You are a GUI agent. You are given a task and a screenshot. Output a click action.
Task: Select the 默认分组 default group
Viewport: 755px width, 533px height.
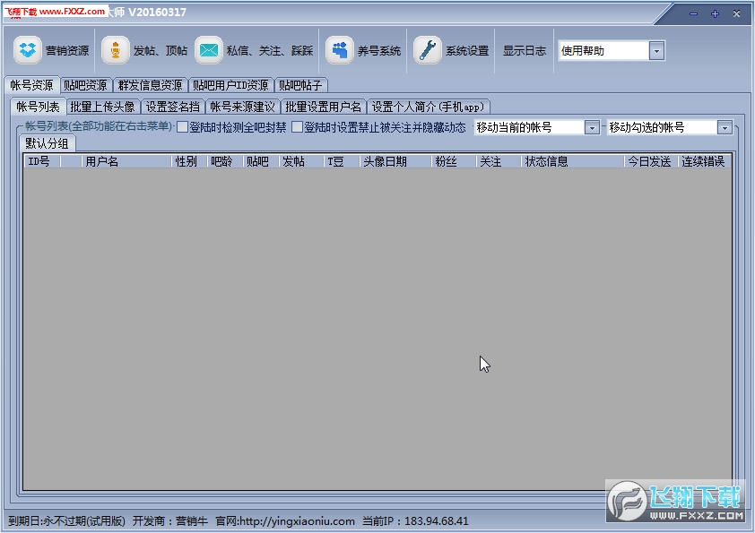pyautogui.click(x=47, y=143)
